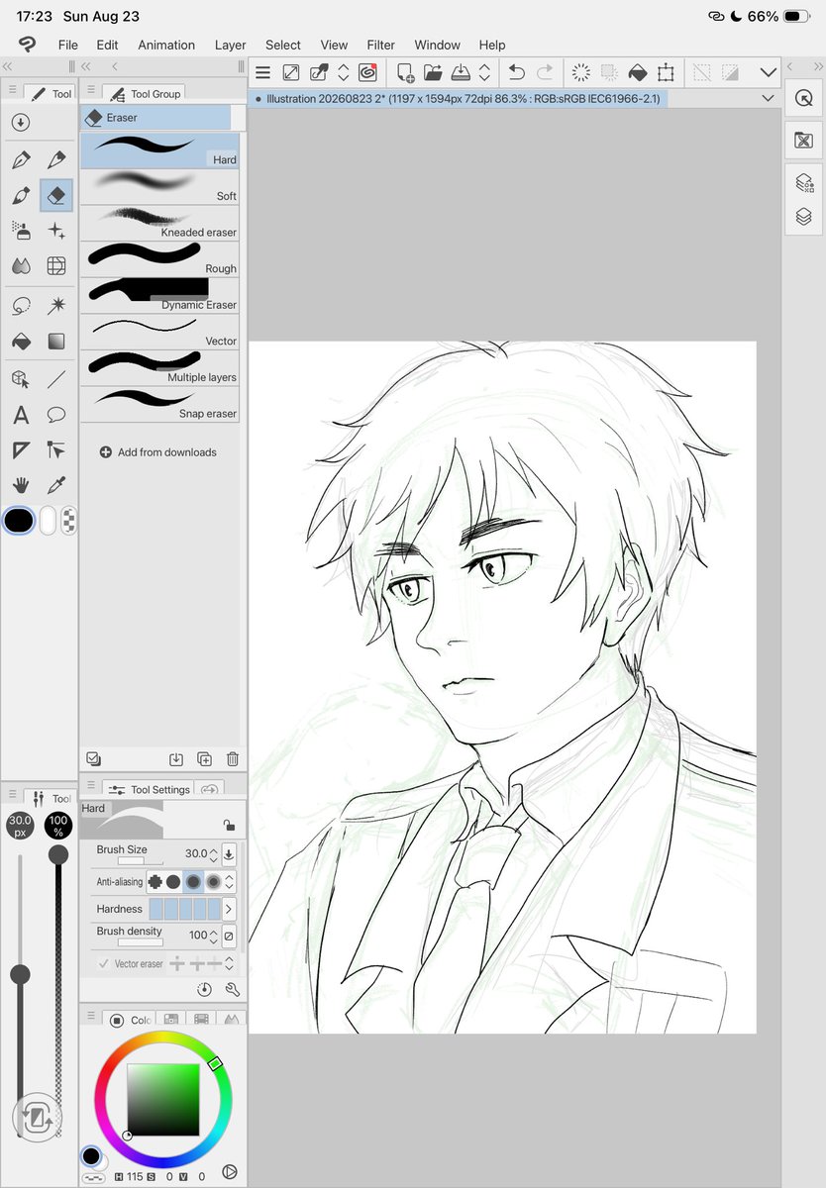The height and width of the screenshot is (1188, 826).
Task: Select the Pen tool icon
Action: (21, 159)
